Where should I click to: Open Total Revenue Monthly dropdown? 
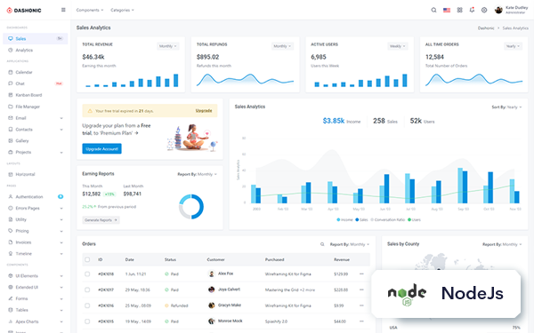pyautogui.click(x=168, y=46)
